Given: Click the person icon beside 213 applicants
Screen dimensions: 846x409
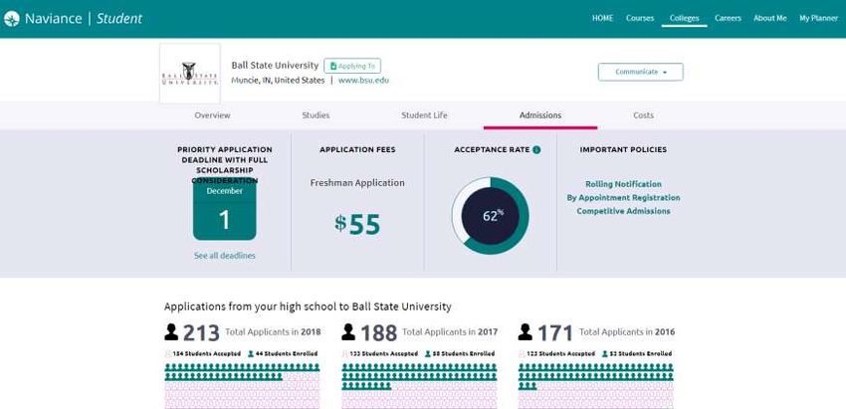Looking at the screenshot, I should pyautogui.click(x=171, y=331).
